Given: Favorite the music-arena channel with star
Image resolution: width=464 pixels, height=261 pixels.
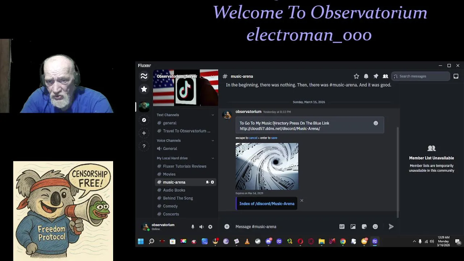Looking at the screenshot, I should (x=356, y=76).
